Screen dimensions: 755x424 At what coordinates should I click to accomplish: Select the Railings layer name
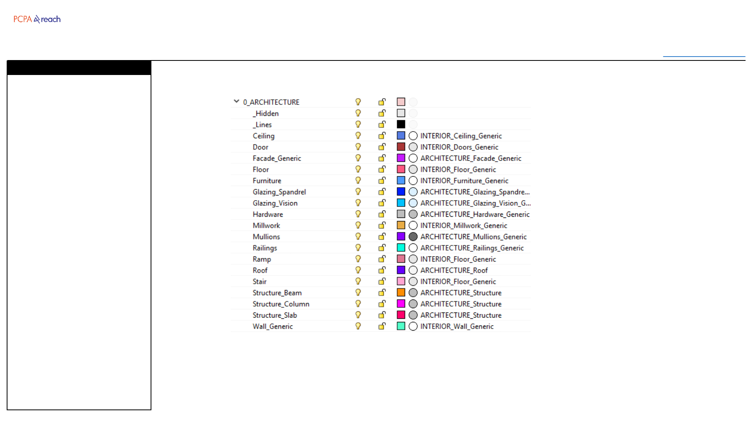[265, 248]
